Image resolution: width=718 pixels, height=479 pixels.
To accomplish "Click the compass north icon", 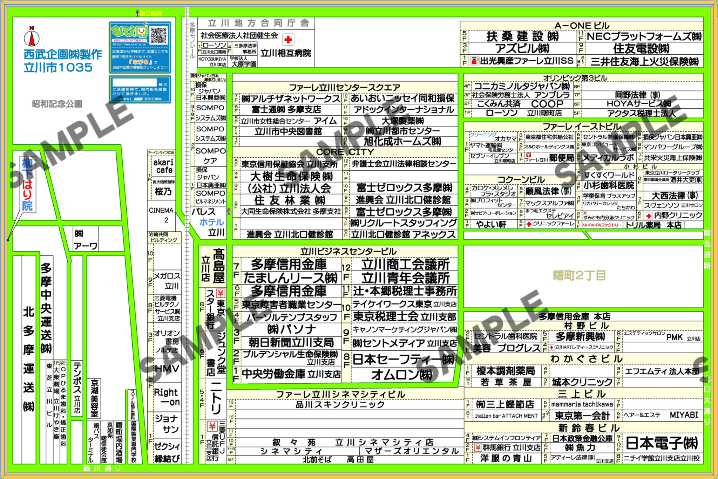I will tap(32, 40).
